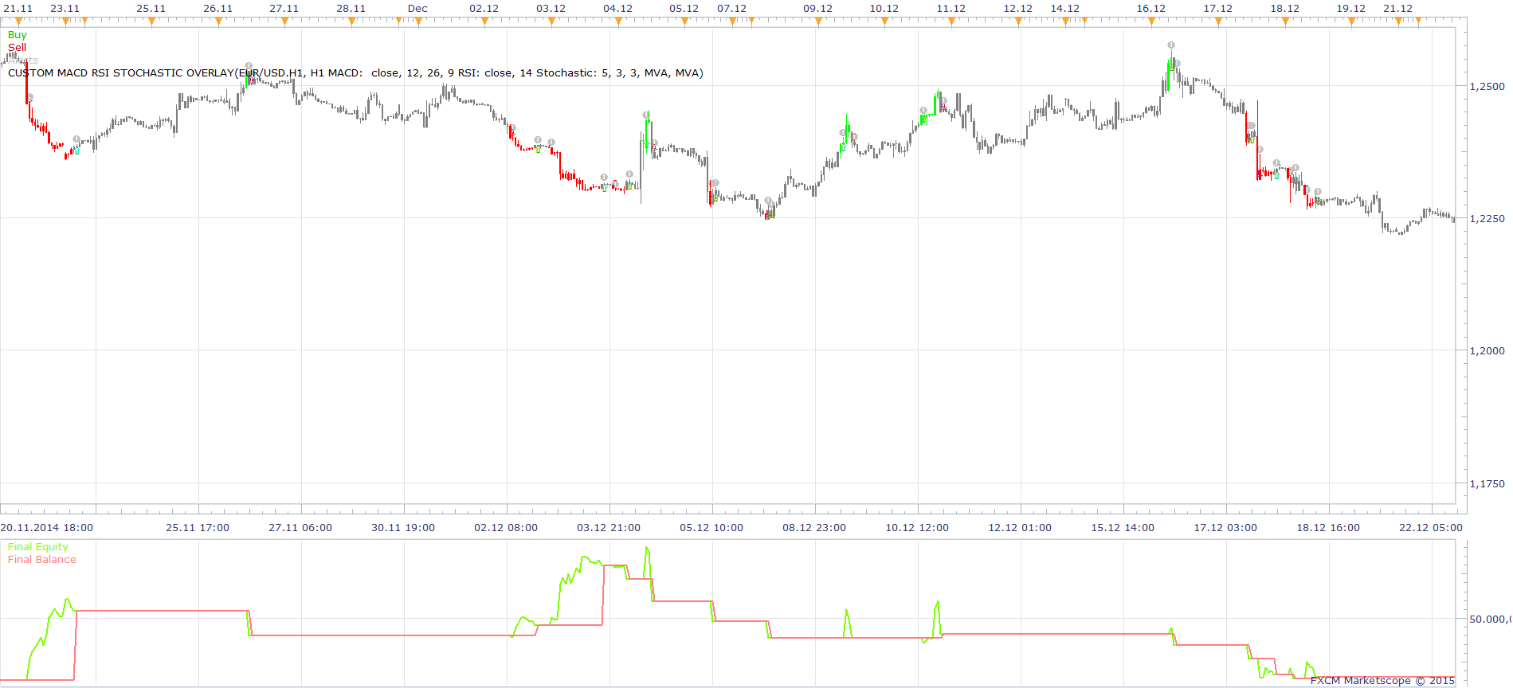This screenshot has width=1513, height=688.
Task: Select the orange day marker under 07.12
Action: 732,21
